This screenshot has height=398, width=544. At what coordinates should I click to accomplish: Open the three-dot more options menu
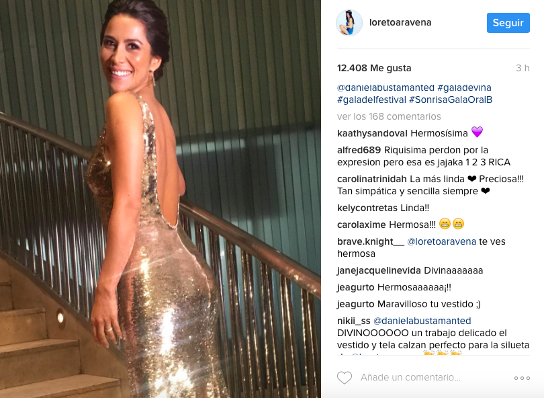(x=522, y=378)
